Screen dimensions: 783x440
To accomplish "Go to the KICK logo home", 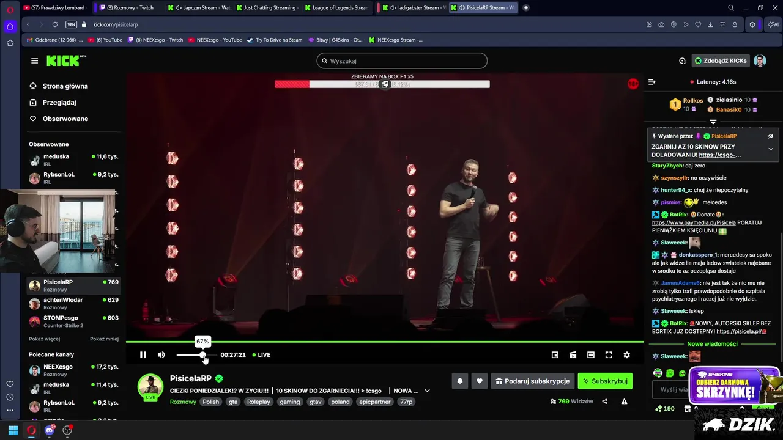I will [x=65, y=61].
